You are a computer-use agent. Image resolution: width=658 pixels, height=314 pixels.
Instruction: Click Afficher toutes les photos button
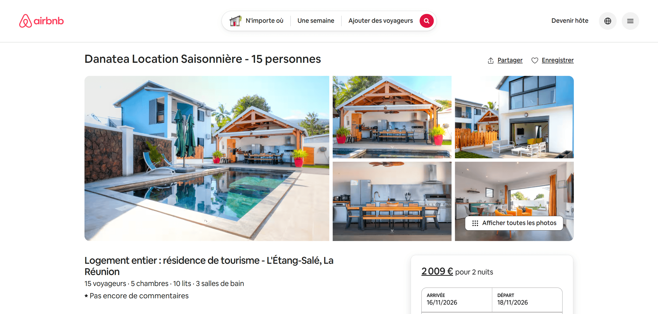[514, 223]
